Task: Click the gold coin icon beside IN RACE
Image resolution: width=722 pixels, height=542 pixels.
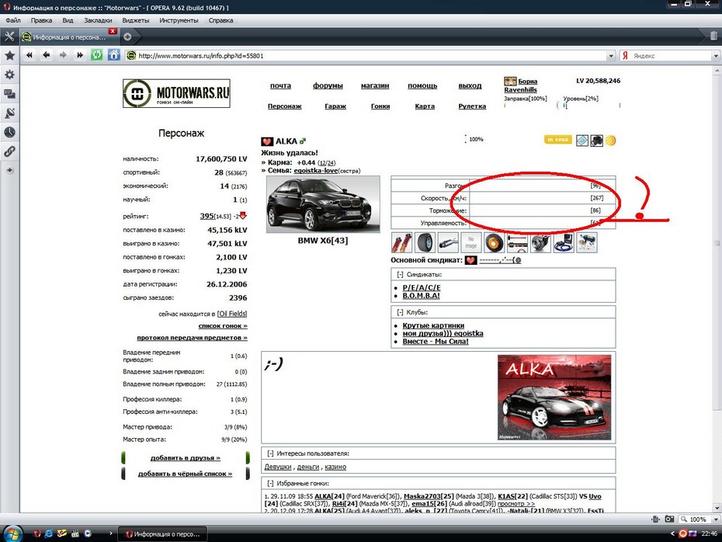Action: click(610, 141)
